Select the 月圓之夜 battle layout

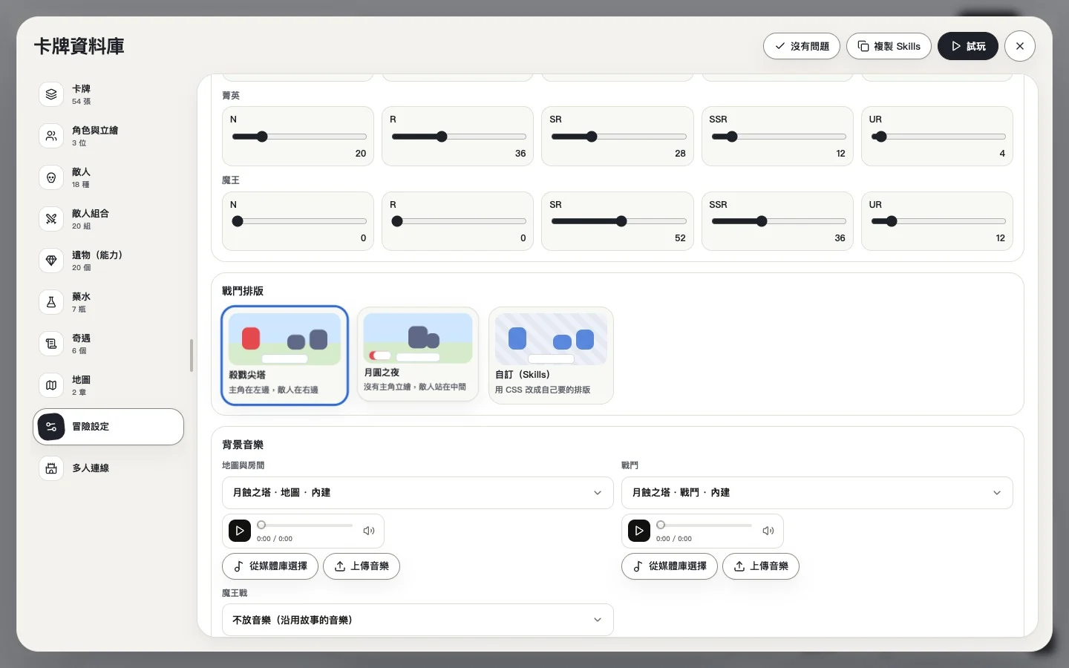[x=418, y=354]
